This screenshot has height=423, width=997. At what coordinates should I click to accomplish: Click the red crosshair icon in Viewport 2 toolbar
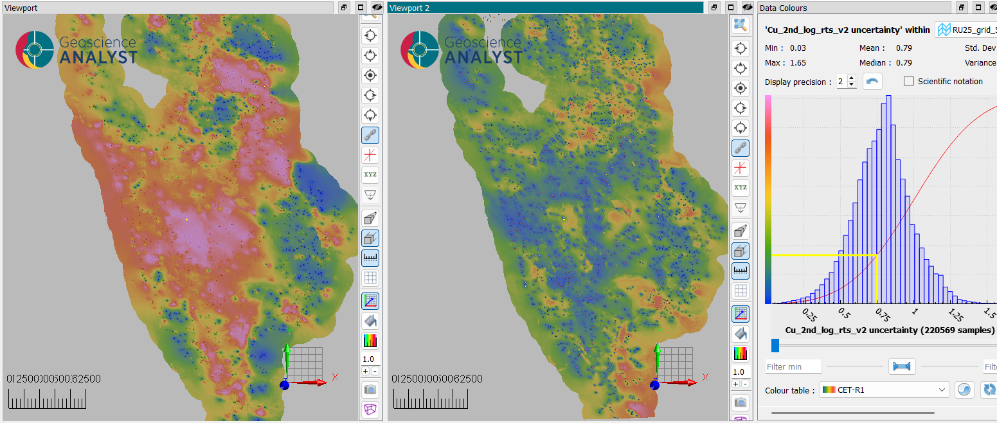click(741, 168)
